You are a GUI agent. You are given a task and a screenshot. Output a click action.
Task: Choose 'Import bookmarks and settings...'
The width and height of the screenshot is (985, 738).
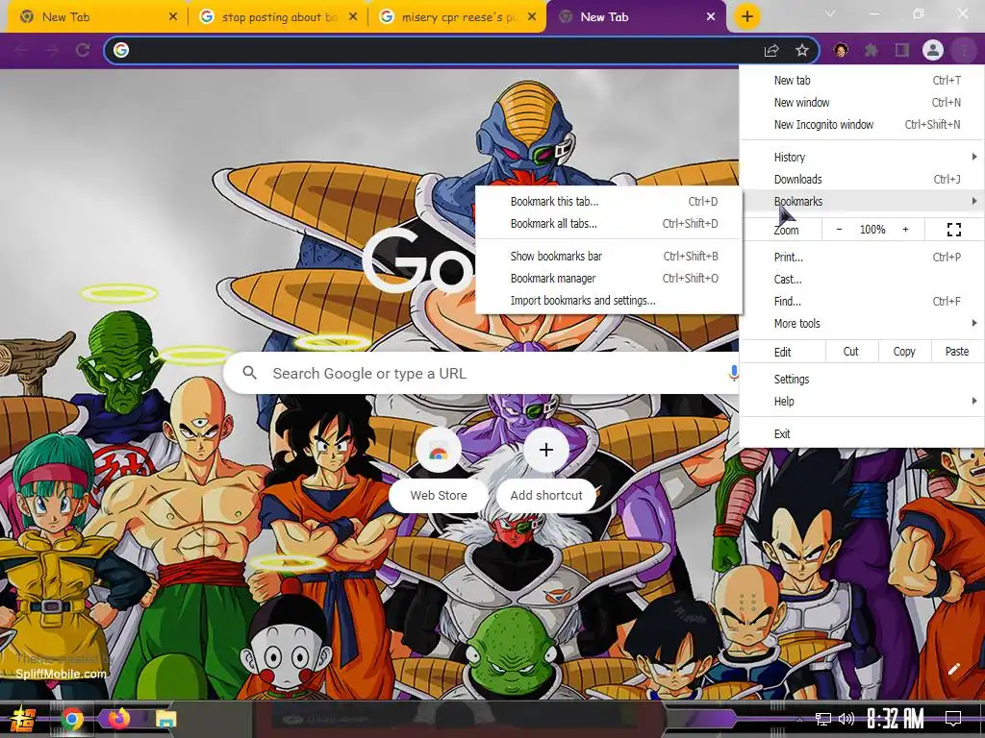pos(609,300)
